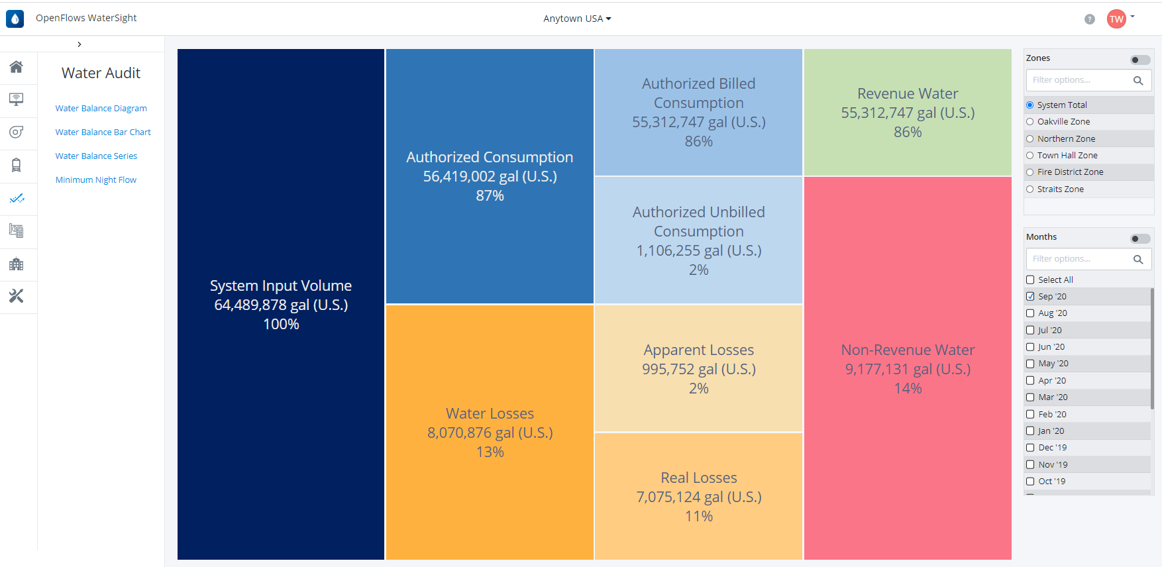The width and height of the screenshot is (1162, 567).
Task: Check the Select All months checkbox
Action: (1030, 280)
